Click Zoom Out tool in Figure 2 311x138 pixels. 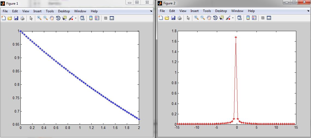[x=202, y=18]
